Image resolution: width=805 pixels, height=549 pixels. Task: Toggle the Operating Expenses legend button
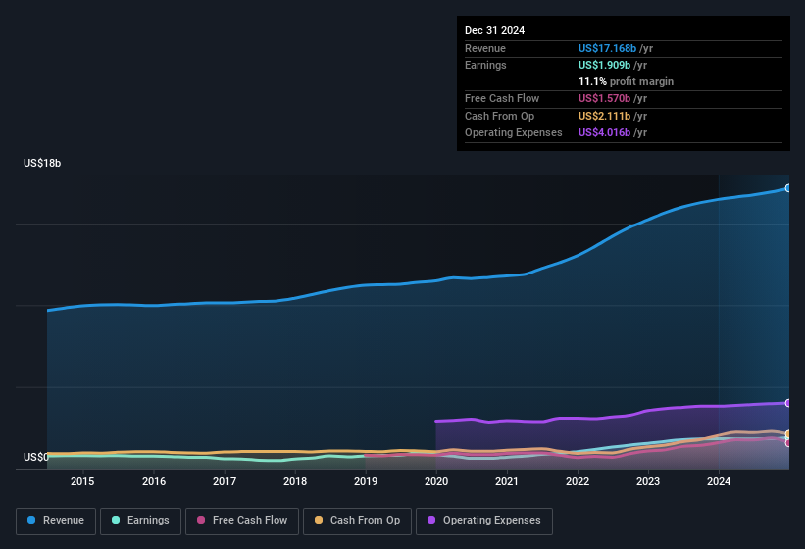click(484, 521)
